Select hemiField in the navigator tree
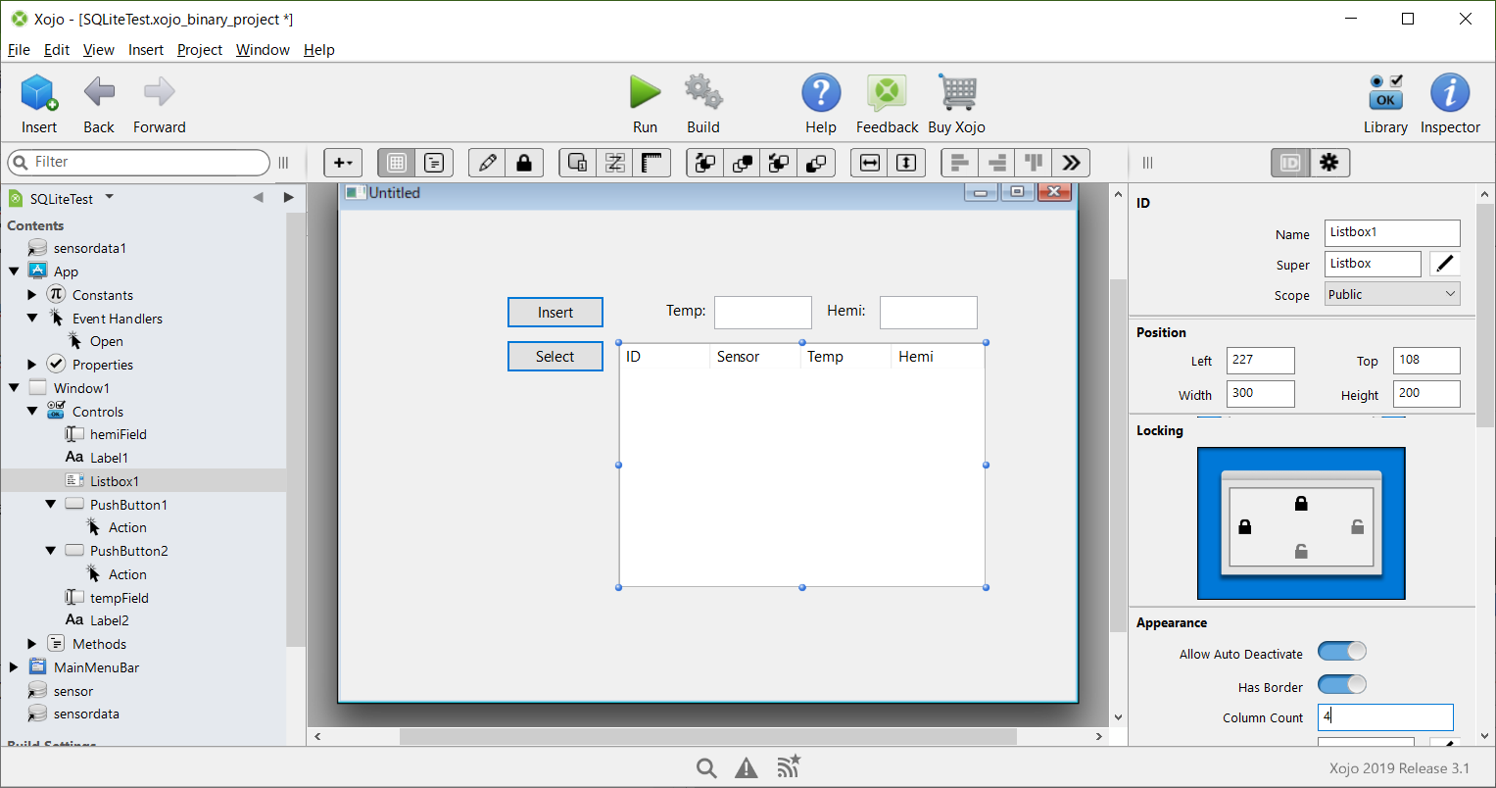 [119, 433]
